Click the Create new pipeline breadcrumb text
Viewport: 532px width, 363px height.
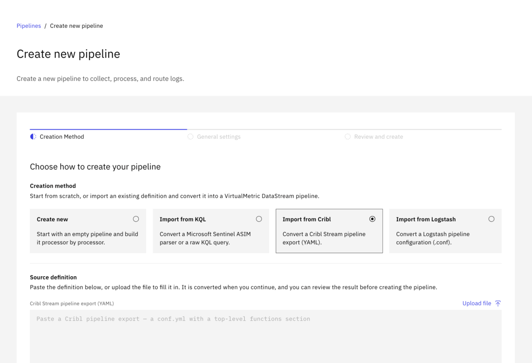pos(76,26)
